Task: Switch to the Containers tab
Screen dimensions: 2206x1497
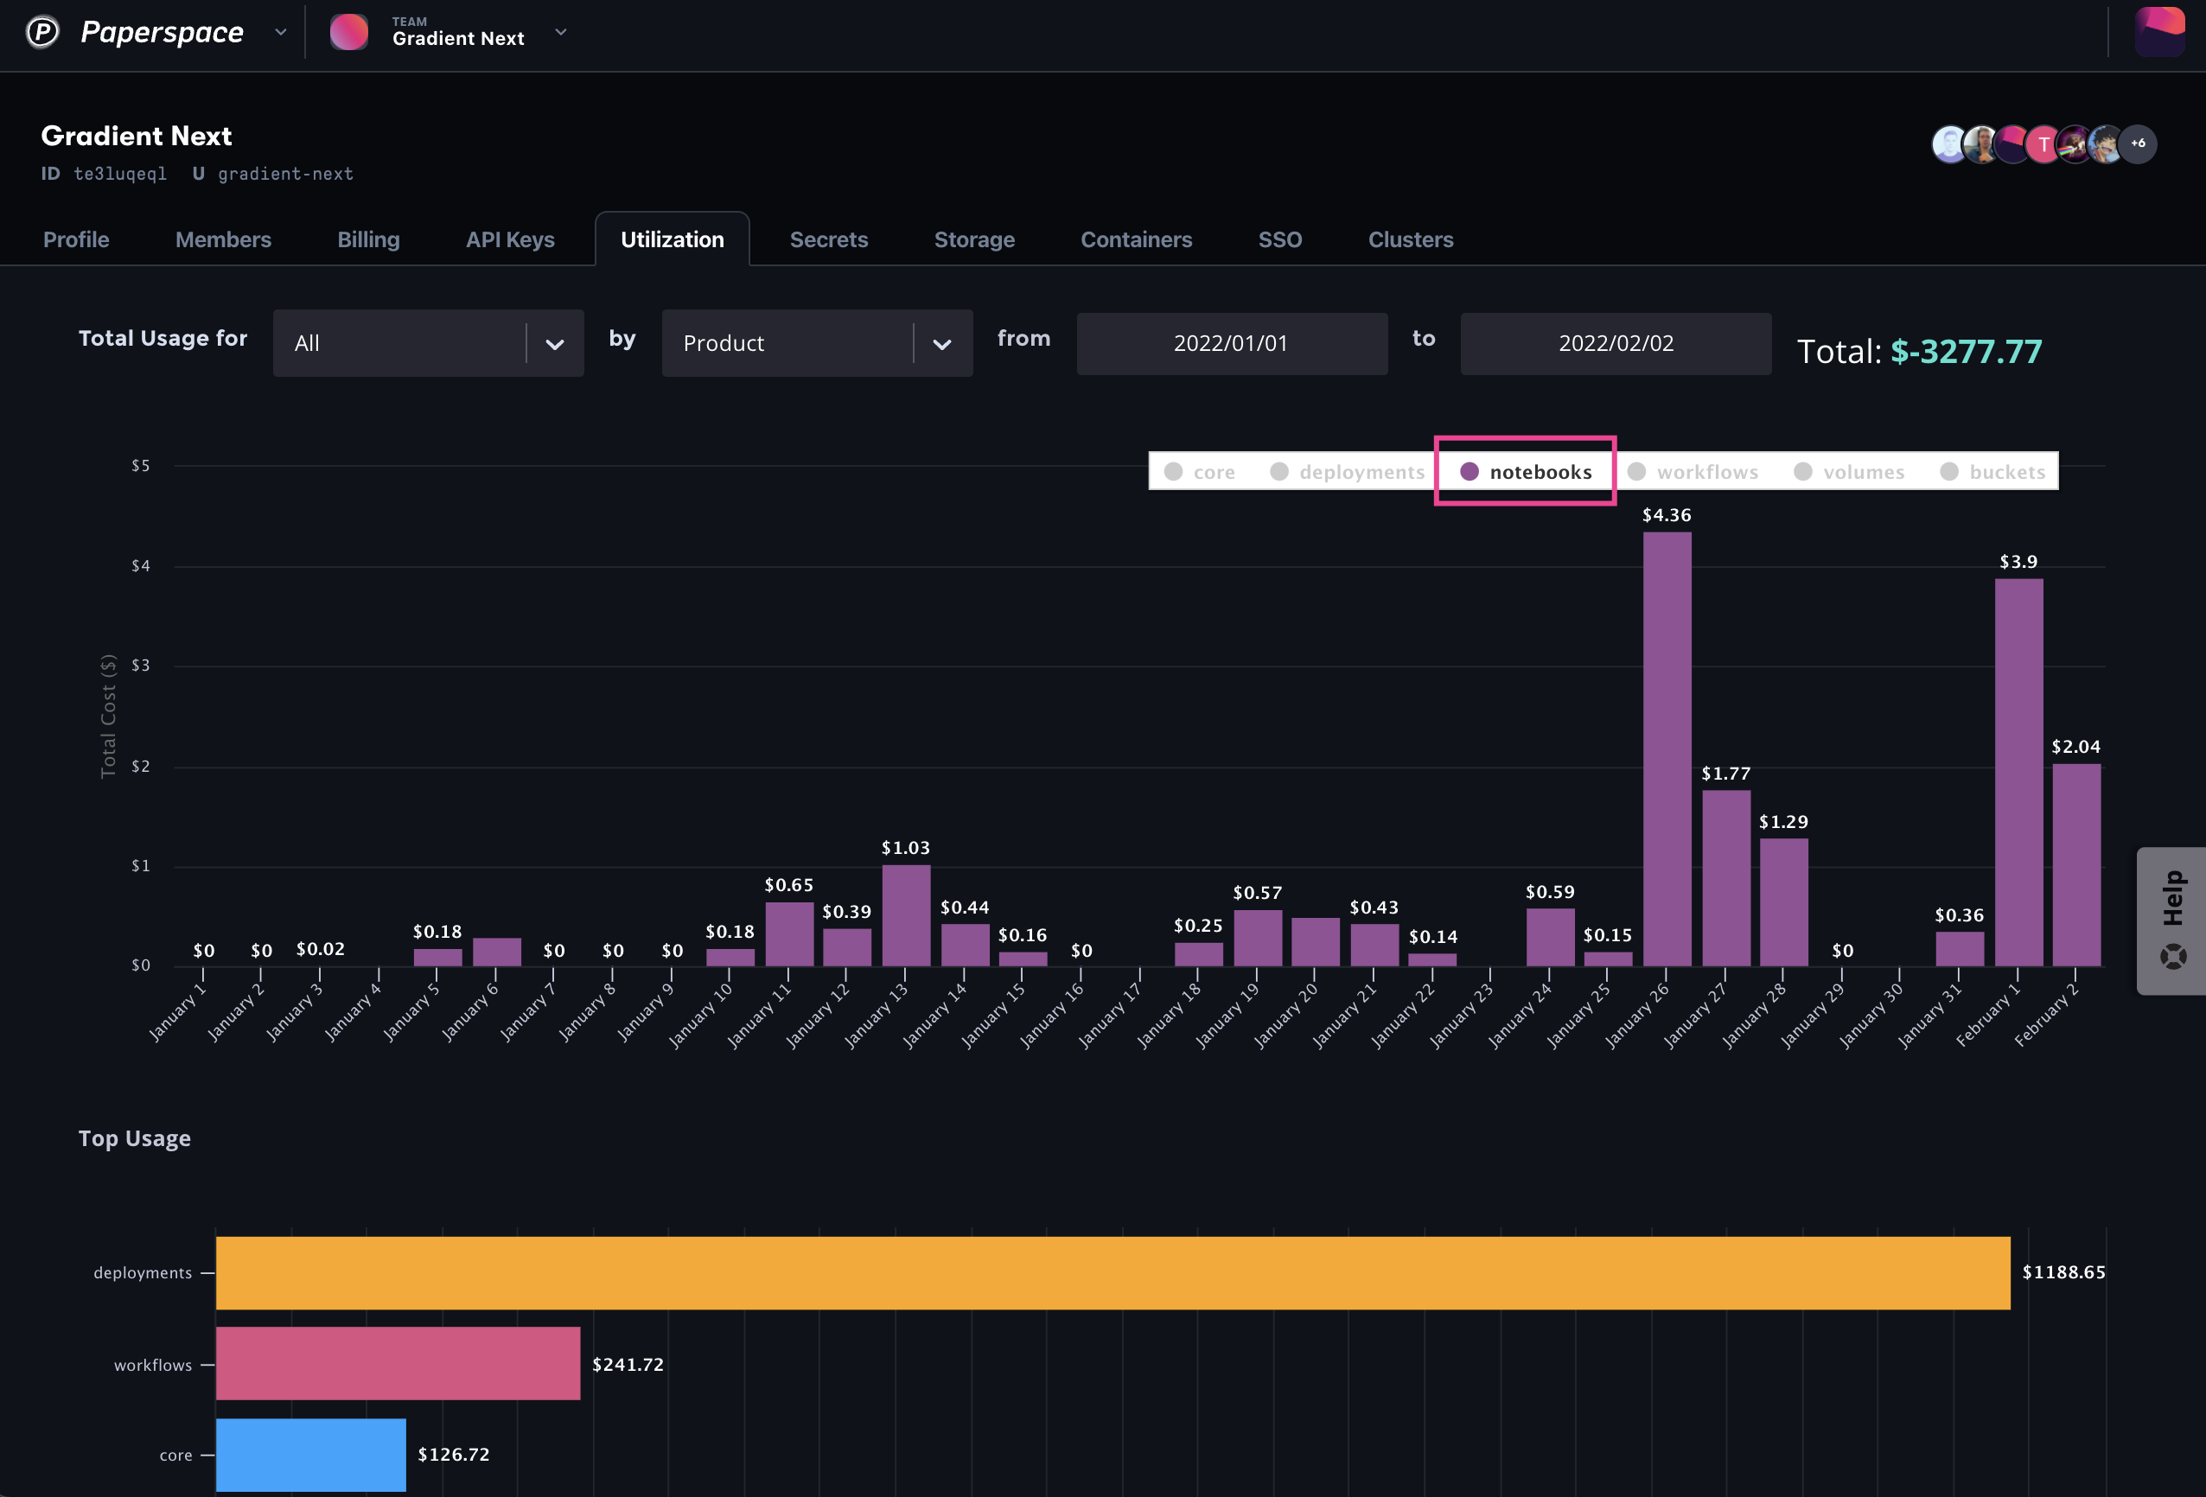Action: 1136,239
